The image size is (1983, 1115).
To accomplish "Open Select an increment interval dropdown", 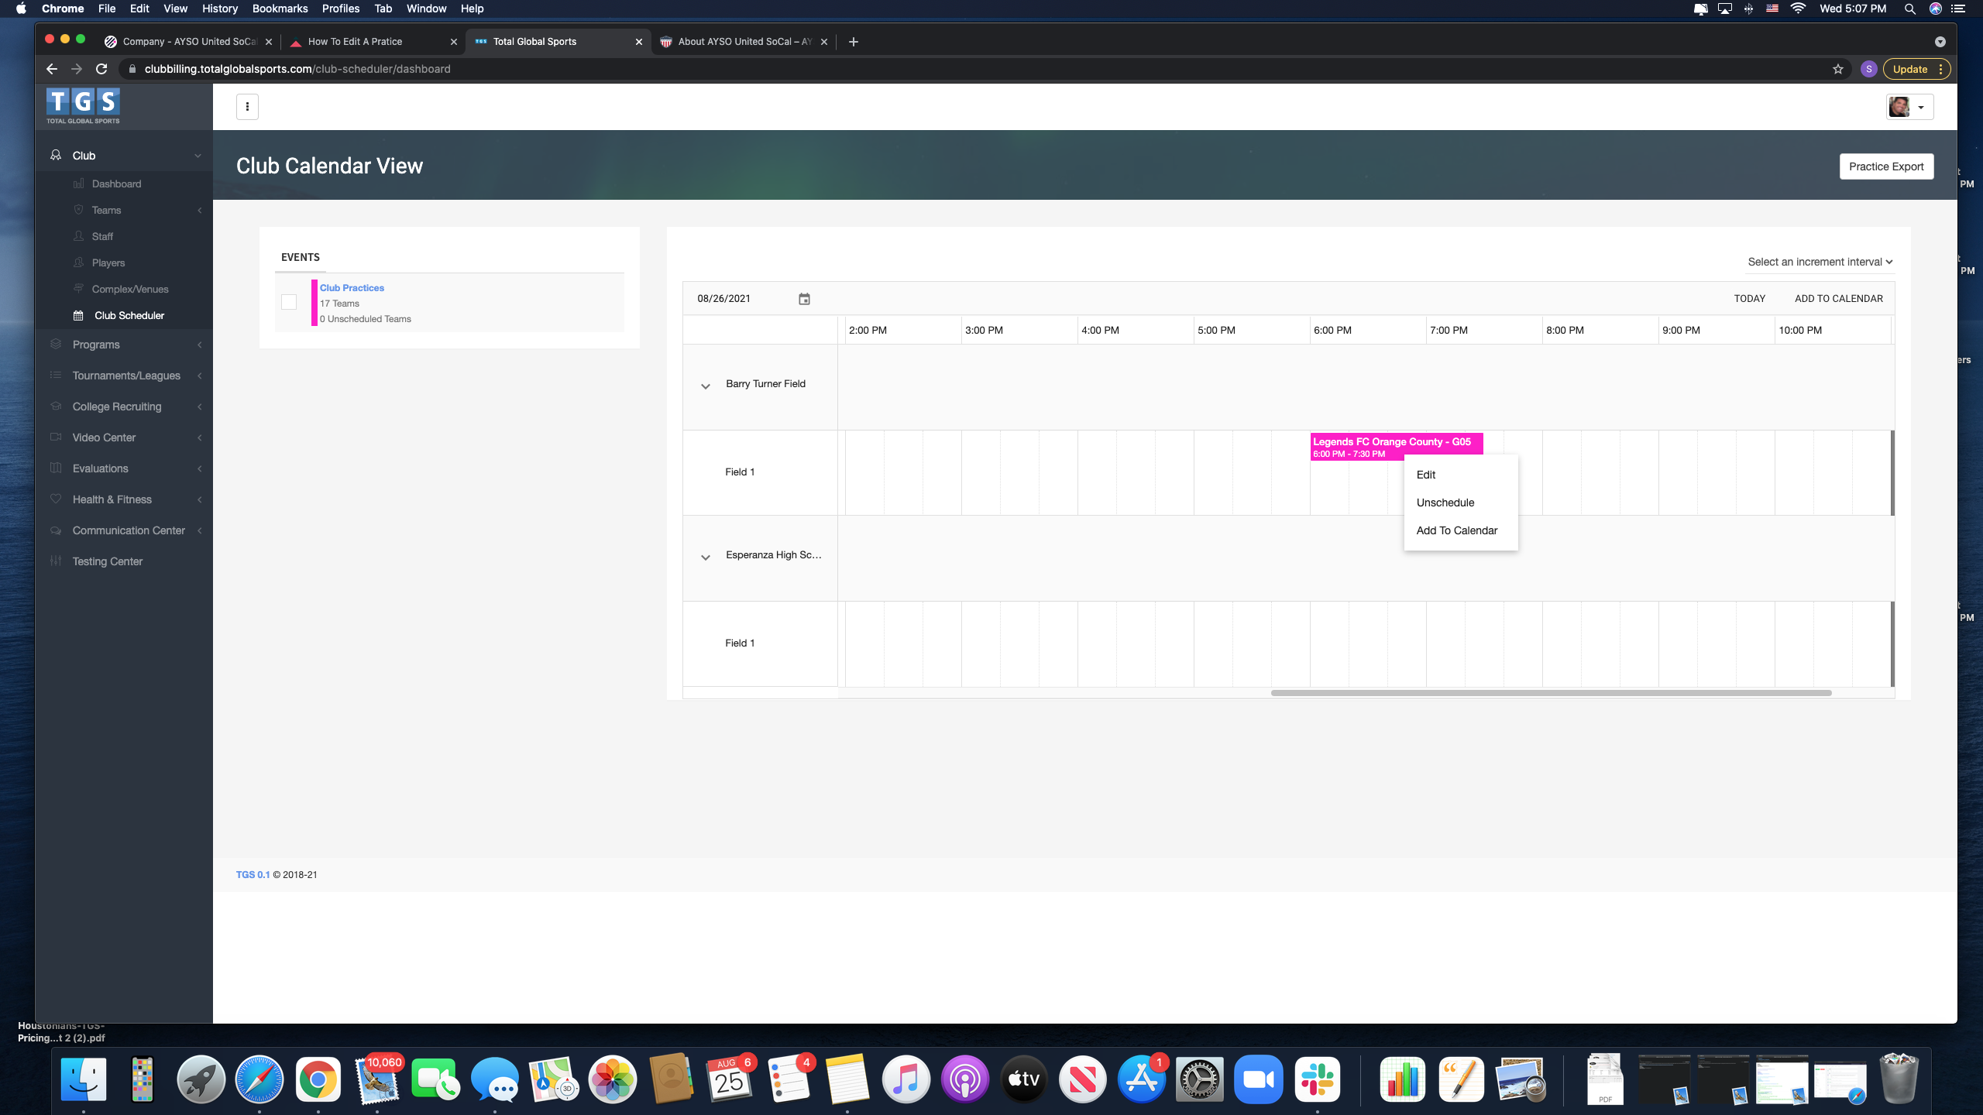I will 1820,262.
